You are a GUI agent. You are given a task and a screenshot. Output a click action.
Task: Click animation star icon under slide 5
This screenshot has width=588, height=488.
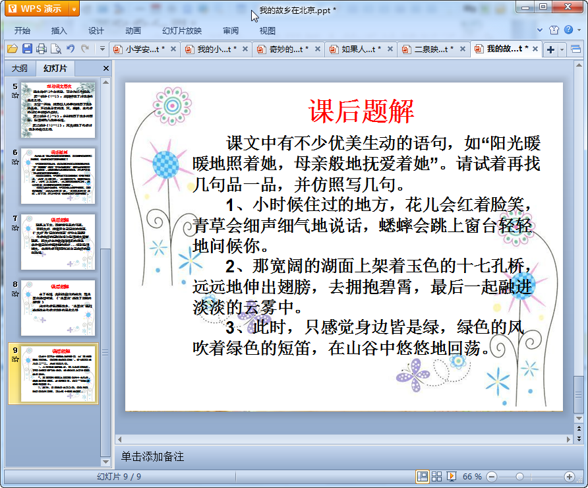pyautogui.click(x=15, y=96)
